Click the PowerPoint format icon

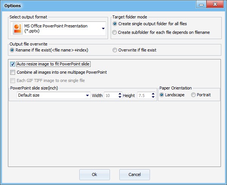tap(17, 29)
